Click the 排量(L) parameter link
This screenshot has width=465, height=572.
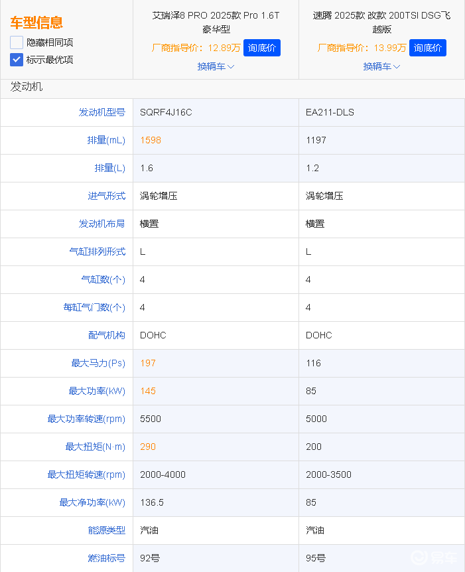(109, 168)
